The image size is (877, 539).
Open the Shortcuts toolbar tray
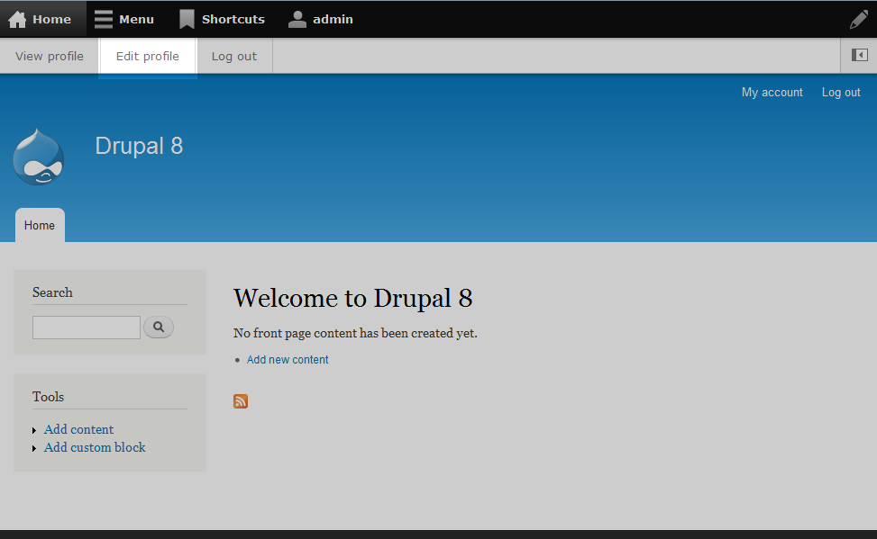click(222, 19)
